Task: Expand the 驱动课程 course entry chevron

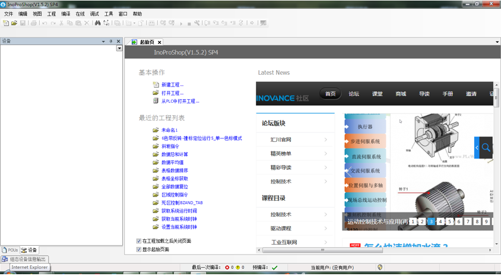Action: [325, 229]
